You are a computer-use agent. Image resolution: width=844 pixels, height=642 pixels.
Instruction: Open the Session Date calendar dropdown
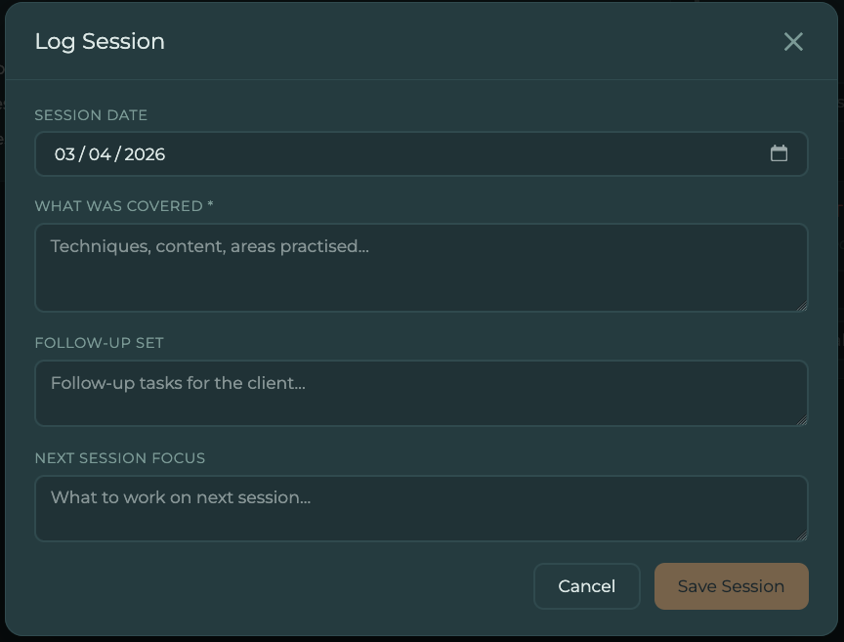(780, 153)
